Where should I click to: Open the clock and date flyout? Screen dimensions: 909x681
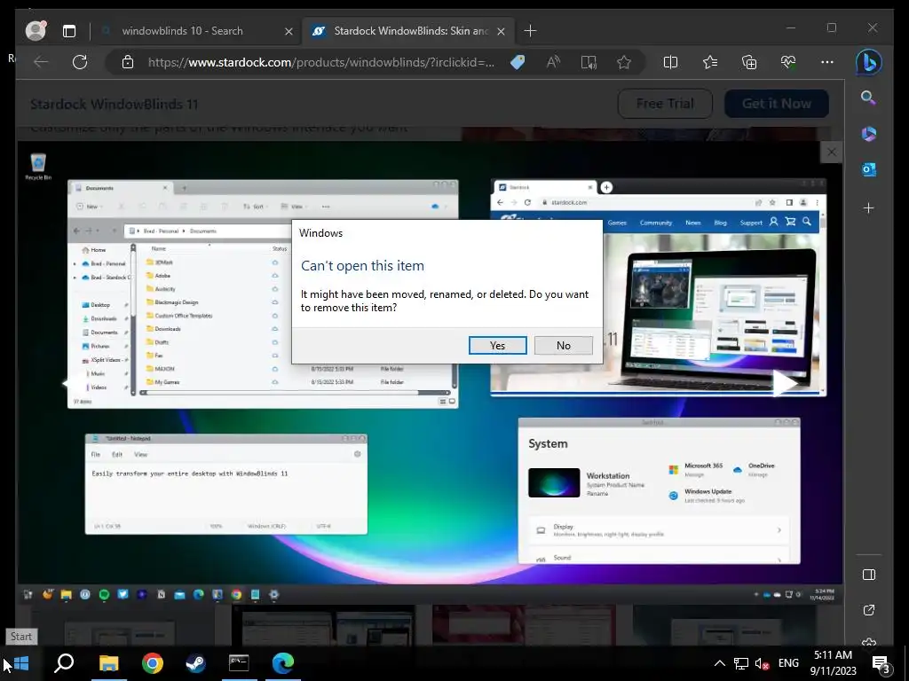pyautogui.click(x=833, y=663)
